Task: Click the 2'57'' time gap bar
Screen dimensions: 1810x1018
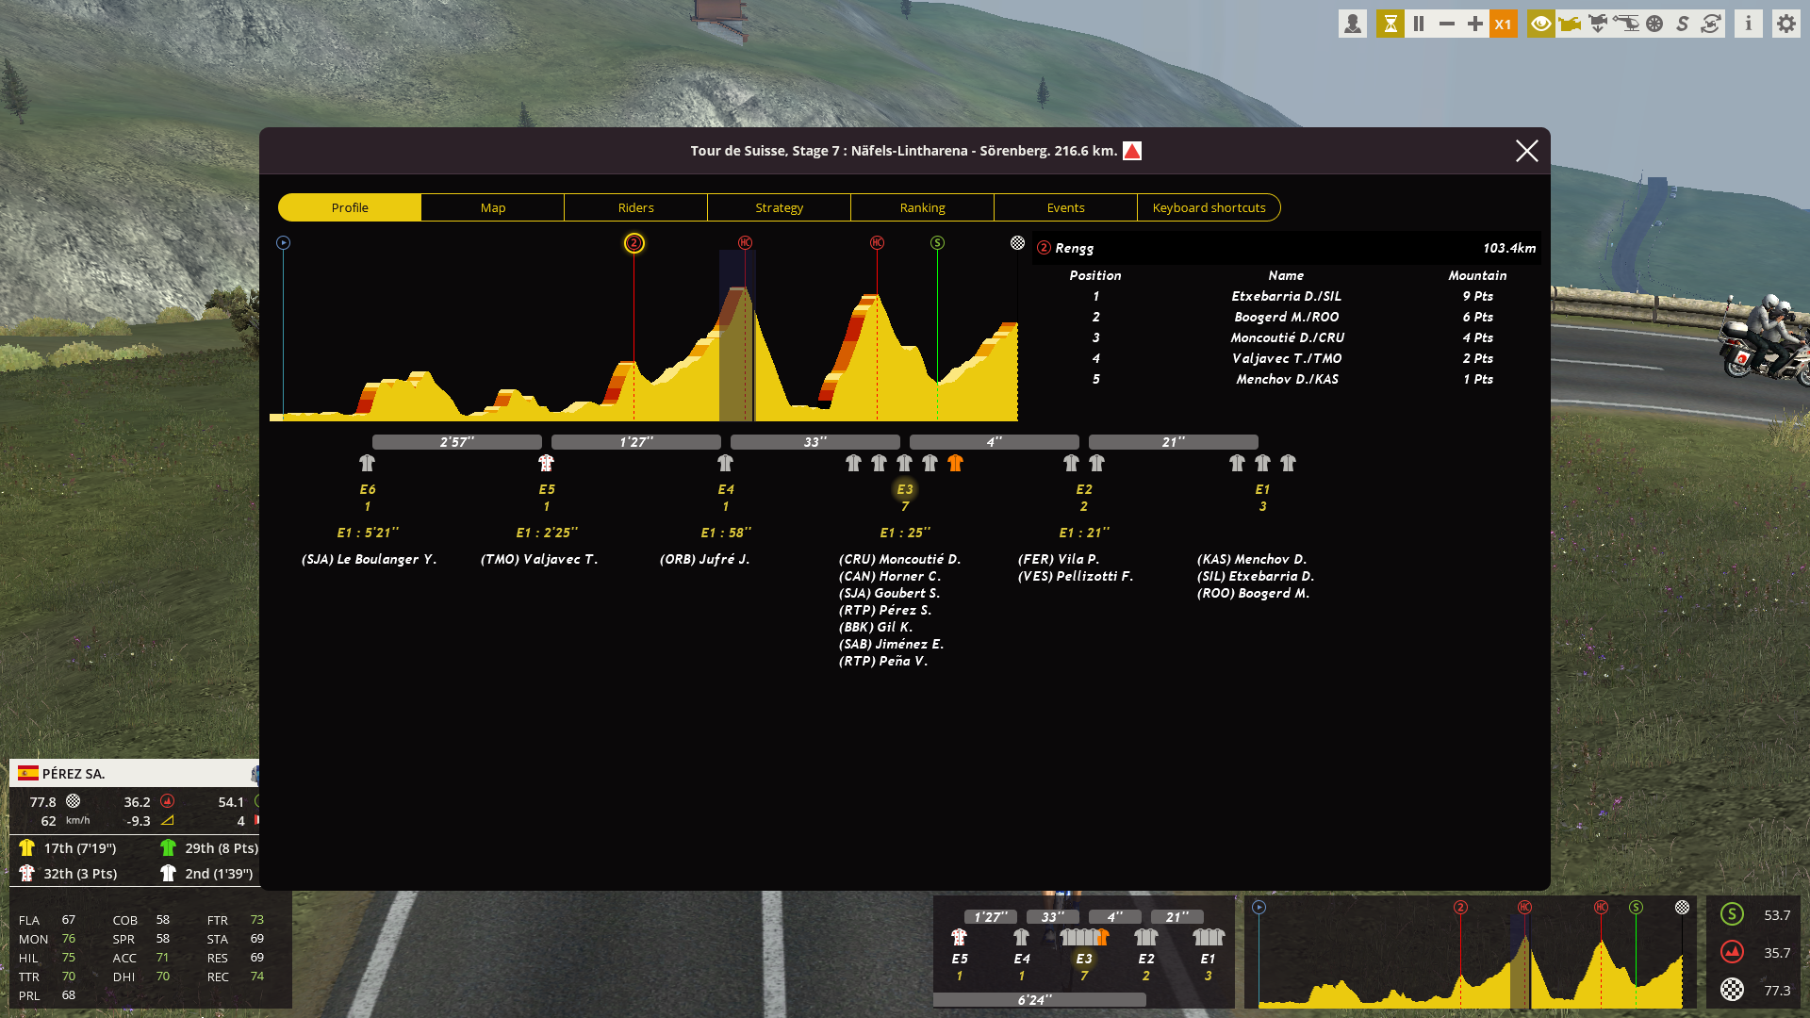Action: 457,442
